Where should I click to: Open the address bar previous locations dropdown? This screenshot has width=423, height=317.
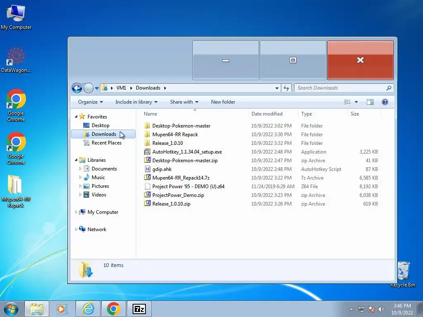[277, 88]
